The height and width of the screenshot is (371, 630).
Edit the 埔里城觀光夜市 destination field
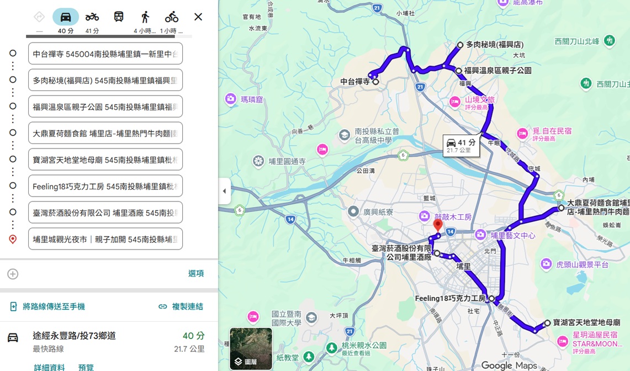tap(105, 239)
